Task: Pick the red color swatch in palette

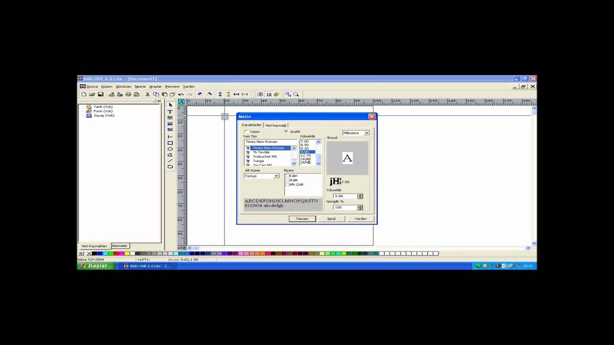Action: point(116,253)
